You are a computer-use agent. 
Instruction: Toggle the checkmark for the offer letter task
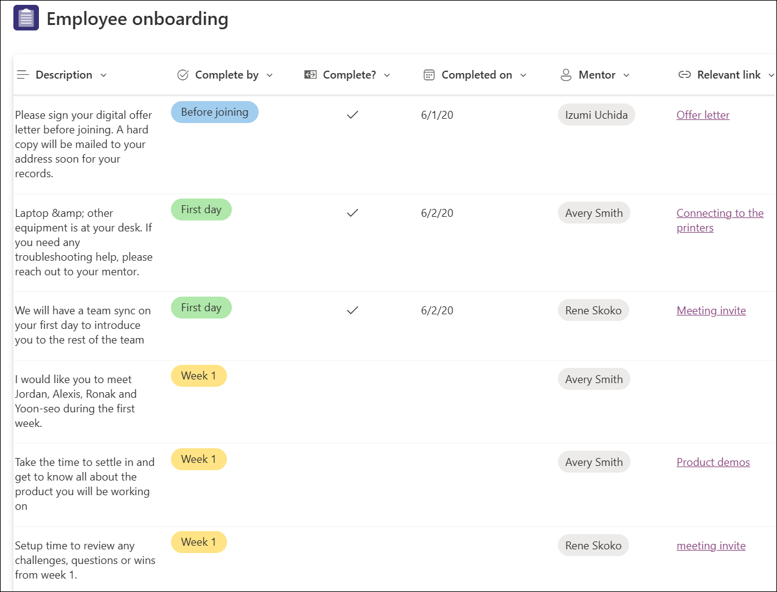coord(352,115)
